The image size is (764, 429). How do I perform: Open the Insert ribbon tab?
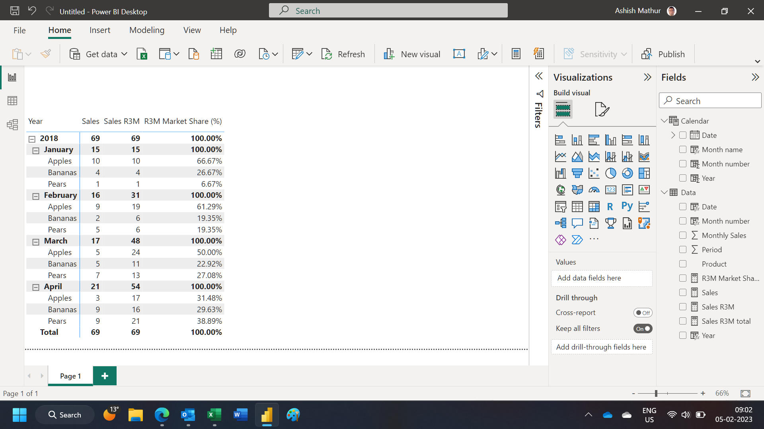[x=100, y=30]
